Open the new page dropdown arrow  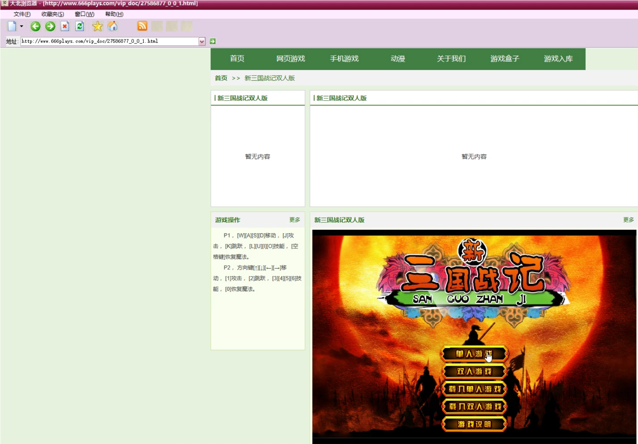[x=22, y=26]
